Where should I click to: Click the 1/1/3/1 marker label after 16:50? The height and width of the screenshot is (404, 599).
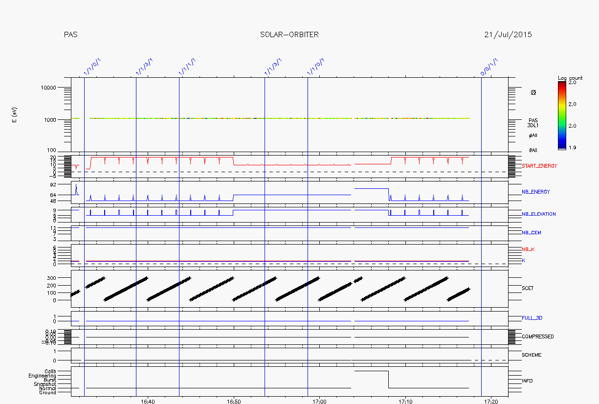click(x=273, y=67)
